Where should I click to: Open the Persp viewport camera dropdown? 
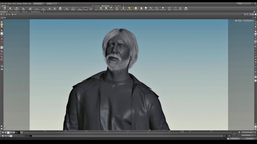[x=240, y=21]
